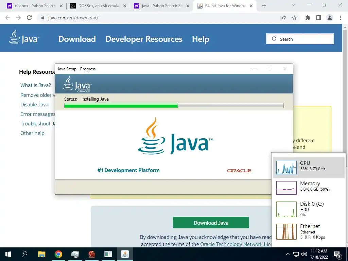Open the Troubleshoot Java help link

tap(37, 124)
